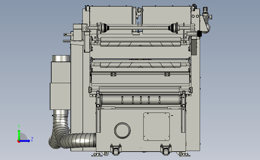Select the right leveling foot at the bottom

[185, 155]
